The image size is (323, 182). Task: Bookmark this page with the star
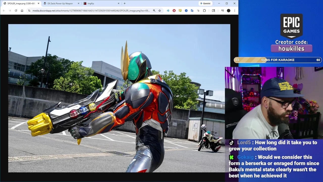[160, 11]
